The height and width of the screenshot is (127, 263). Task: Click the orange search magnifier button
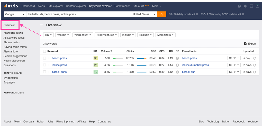pyautogui.click(x=162, y=14)
